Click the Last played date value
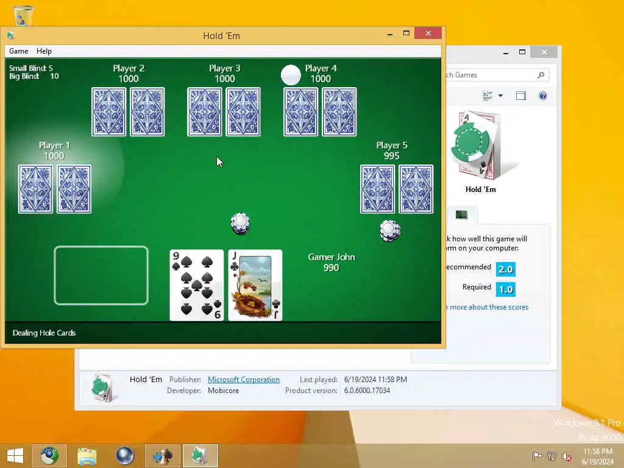The height and width of the screenshot is (468, 624). (x=375, y=379)
